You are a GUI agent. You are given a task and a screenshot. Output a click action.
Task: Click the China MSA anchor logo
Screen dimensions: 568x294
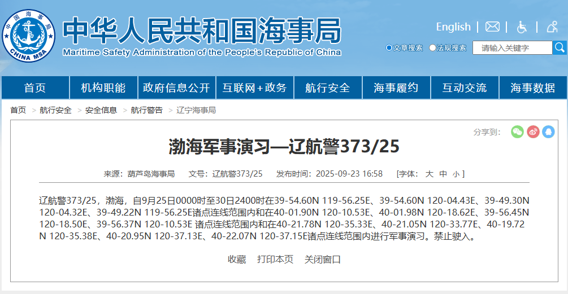[x=28, y=35]
